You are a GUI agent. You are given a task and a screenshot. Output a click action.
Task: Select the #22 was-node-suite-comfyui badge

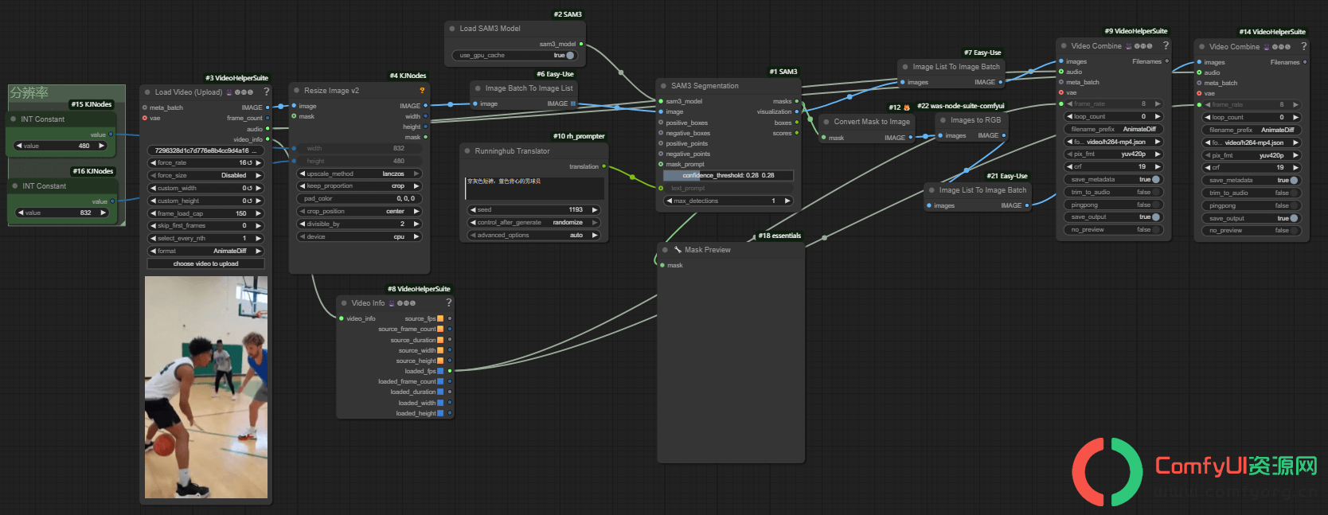click(961, 106)
